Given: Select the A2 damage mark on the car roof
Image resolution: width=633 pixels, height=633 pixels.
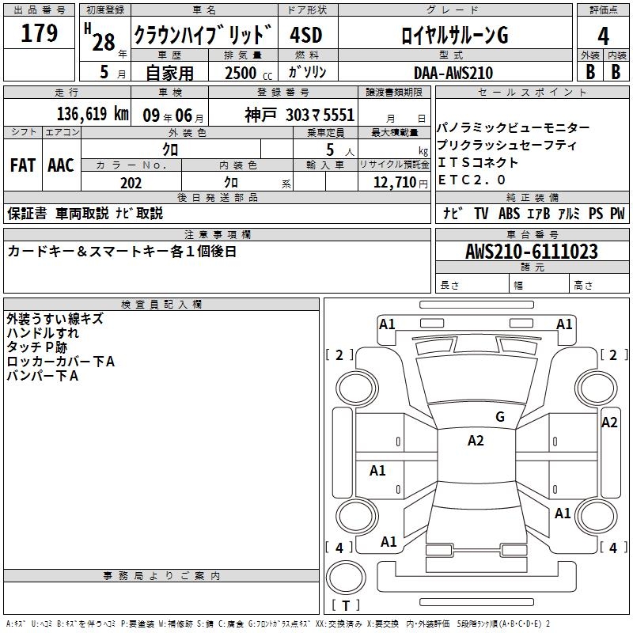Looking at the screenshot, I should tap(476, 441).
